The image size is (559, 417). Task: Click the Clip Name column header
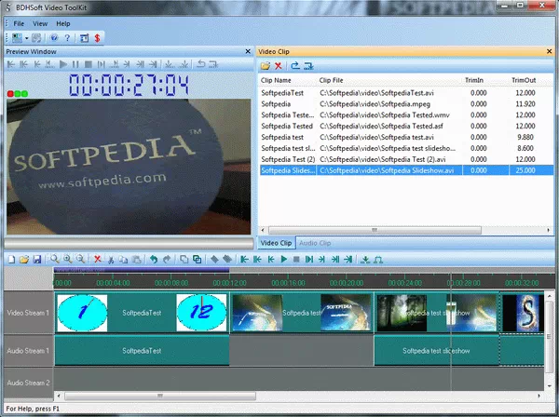click(279, 81)
